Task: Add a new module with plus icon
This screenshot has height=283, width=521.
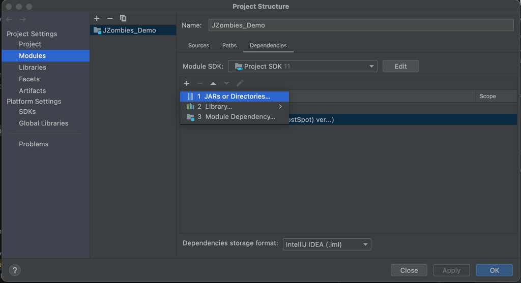Action: 97,18
